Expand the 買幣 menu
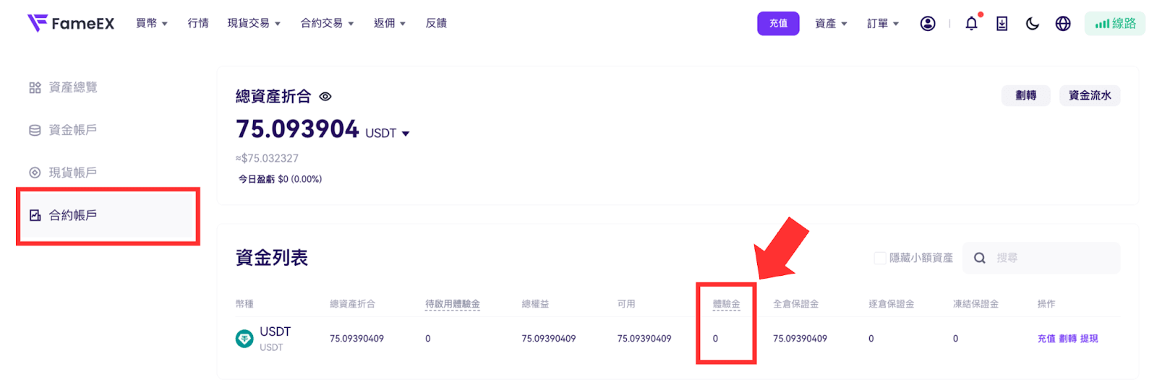Viewport: 1157px width, 387px height. coord(152,23)
